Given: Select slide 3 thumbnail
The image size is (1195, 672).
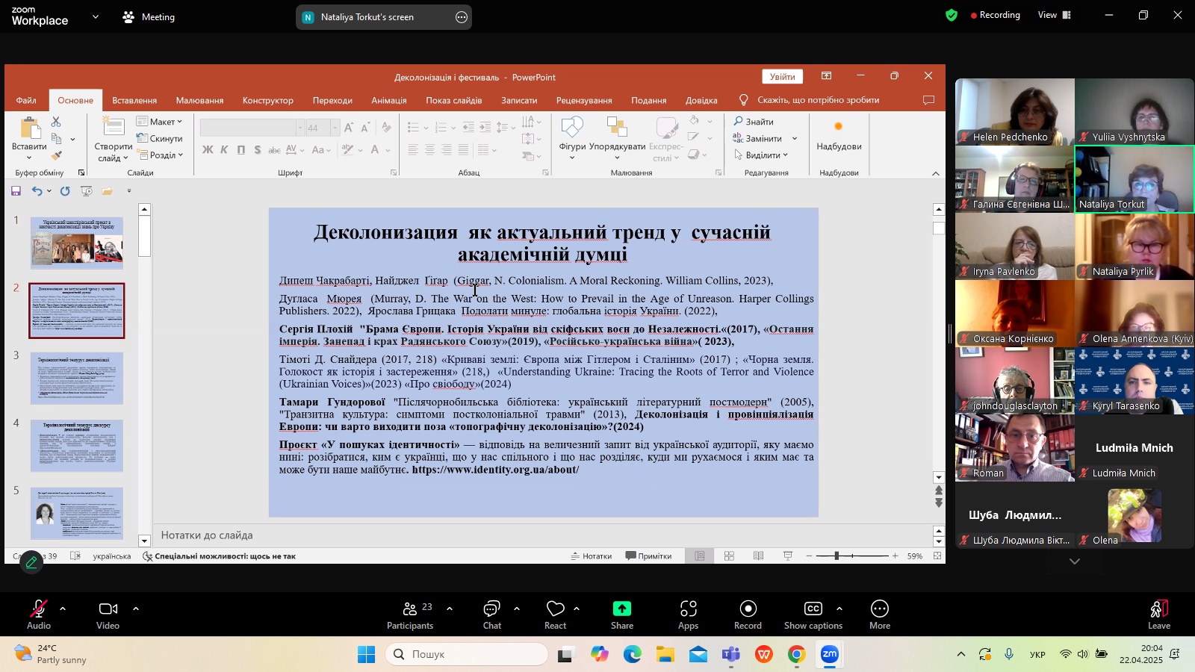Looking at the screenshot, I should point(77,379).
